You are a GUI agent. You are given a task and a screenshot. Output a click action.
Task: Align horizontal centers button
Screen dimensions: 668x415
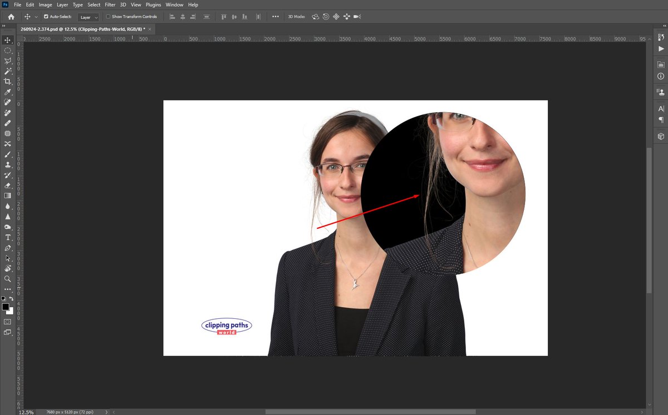[183, 17]
